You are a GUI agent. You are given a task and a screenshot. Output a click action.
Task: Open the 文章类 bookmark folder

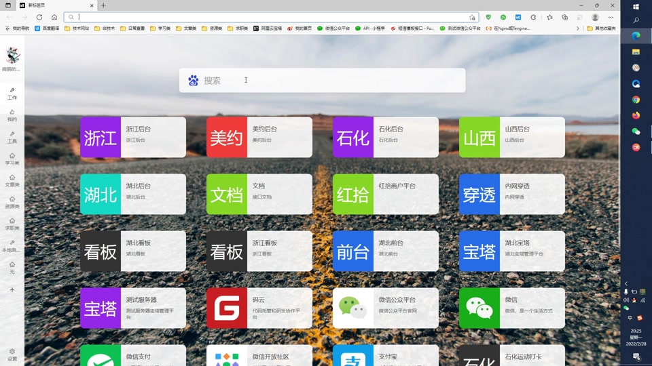pos(186,28)
